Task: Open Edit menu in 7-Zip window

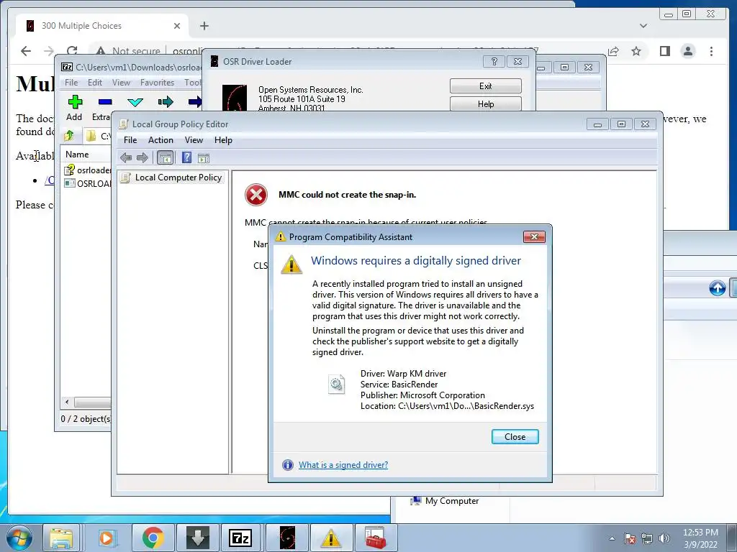Action: 94,82
